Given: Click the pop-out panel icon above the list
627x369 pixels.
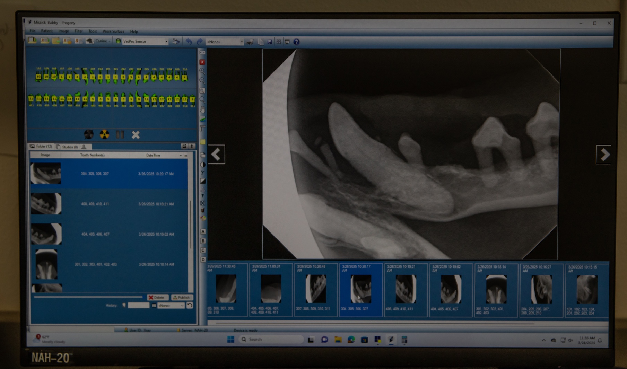Looking at the screenshot, I should [184, 146].
